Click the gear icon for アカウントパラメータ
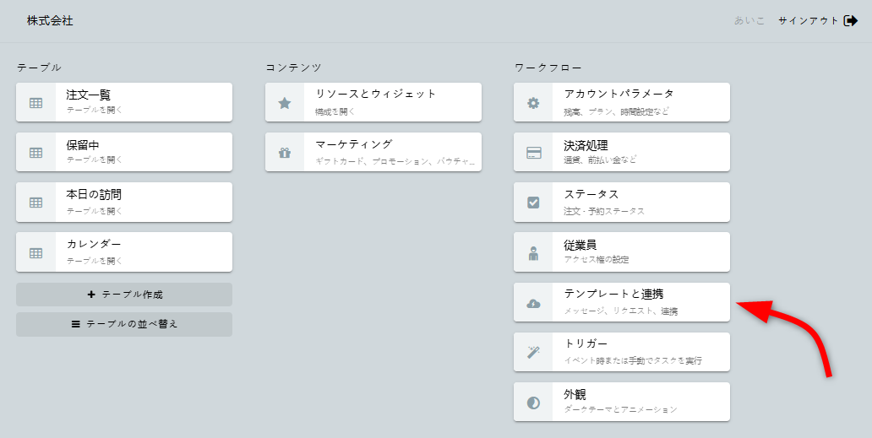The height and width of the screenshot is (438, 872). [x=533, y=103]
